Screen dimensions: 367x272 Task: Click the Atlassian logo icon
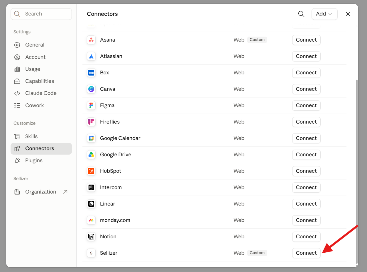tap(91, 56)
